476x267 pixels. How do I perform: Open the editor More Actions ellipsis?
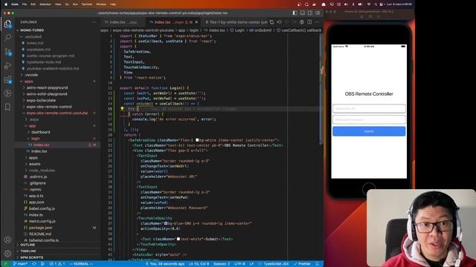[x=317, y=22]
